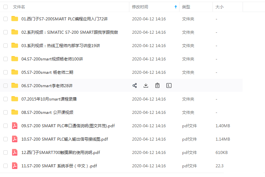Click PDF icon of 09.S7-200 SMART PLC串口通信说明
Screen dimensions: 265x177
click(15, 126)
